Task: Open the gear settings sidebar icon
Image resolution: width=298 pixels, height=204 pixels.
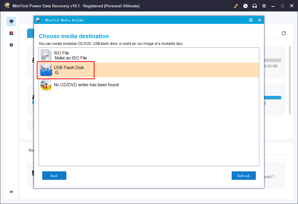Action: tap(11, 45)
